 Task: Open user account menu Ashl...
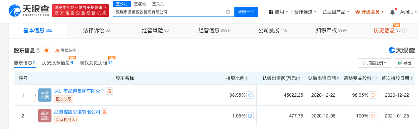408,12
